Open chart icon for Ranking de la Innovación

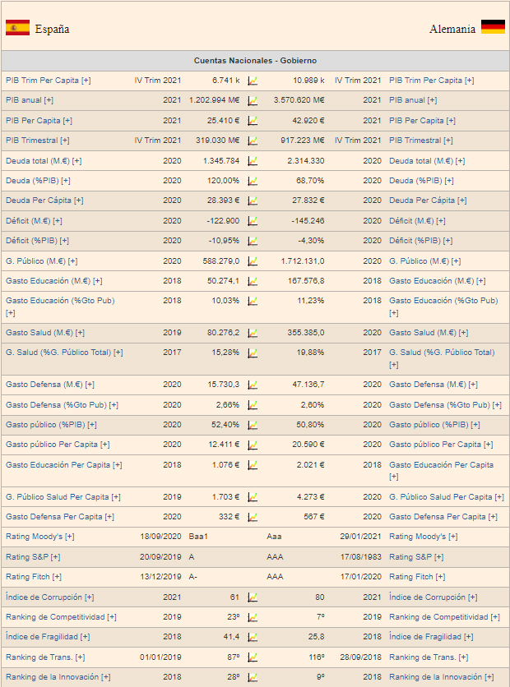(253, 677)
